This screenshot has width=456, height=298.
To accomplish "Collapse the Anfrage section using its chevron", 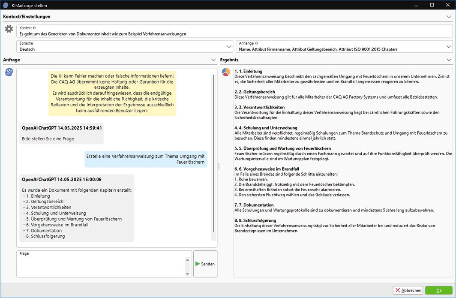I will tap(213, 60).
